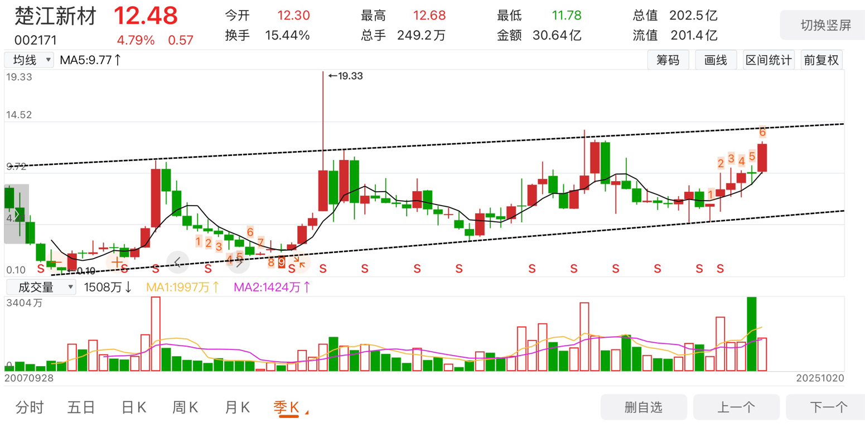Activate the 画线 drawing tool
Viewport: 865px width, 428px height.
(716, 60)
